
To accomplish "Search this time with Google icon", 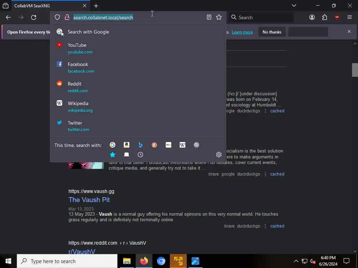I will (113, 145).
